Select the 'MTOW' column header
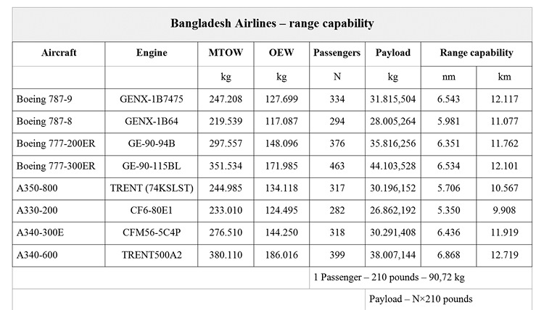The image size is (544, 310). tap(226, 53)
